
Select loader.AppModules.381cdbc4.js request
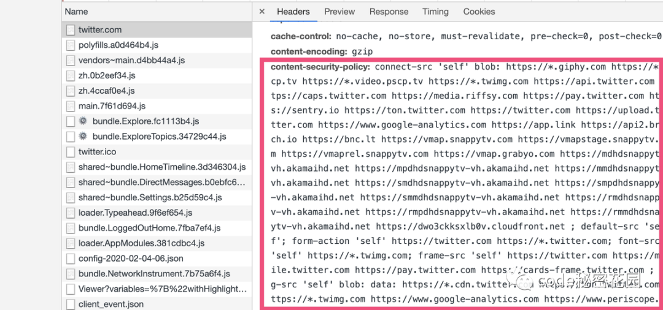click(x=157, y=243)
